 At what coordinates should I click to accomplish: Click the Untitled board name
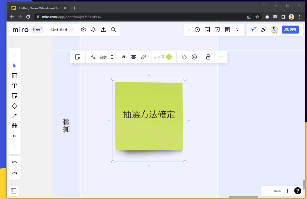point(59,30)
